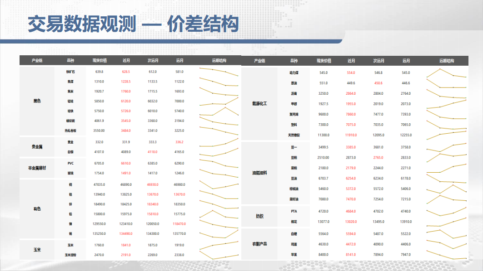This screenshot has height=271, width=483.
Task: Select the 贵金属 category cell
Action: pyautogui.click(x=37, y=147)
